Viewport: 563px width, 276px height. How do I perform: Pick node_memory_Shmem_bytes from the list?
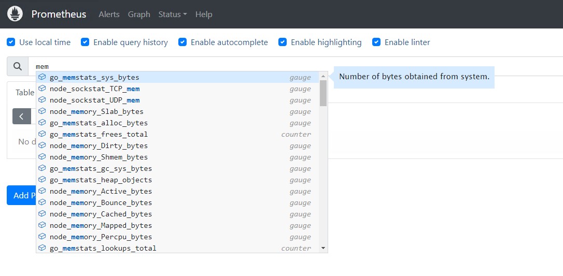tap(178, 157)
